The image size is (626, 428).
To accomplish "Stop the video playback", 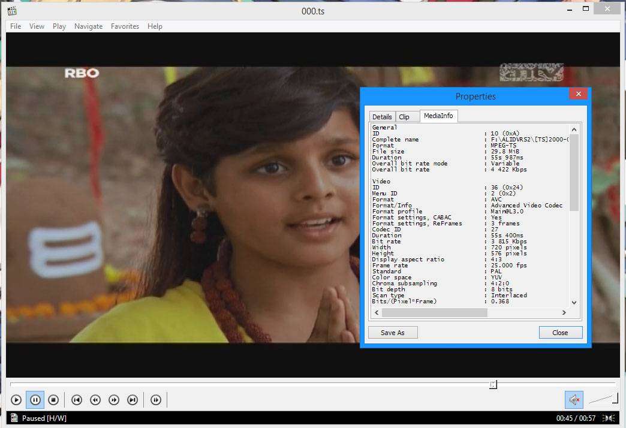I will [x=53, y=400].
